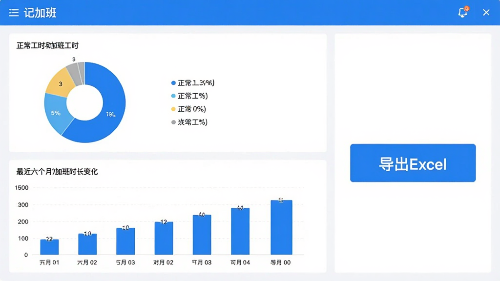Toggle the dark blue legend entry
This screenshot has height=281, width=500.
(192, 83)
